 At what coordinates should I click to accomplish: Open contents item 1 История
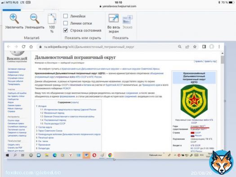(x=41, y=106)
